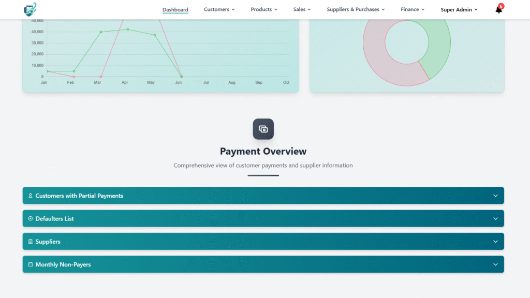The width and height of the screenshot is (530, 298).
Task: Open the notifications bell icon
Action: tap(498, 10)
